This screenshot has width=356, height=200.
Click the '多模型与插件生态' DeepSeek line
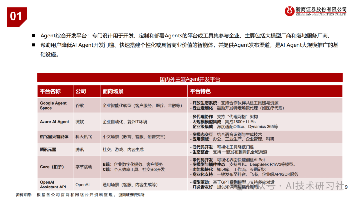[x=243, y=164]
